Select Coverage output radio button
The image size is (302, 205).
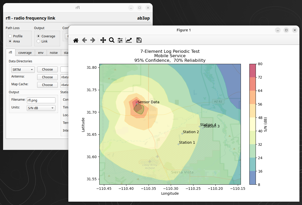tap(39, 36)
